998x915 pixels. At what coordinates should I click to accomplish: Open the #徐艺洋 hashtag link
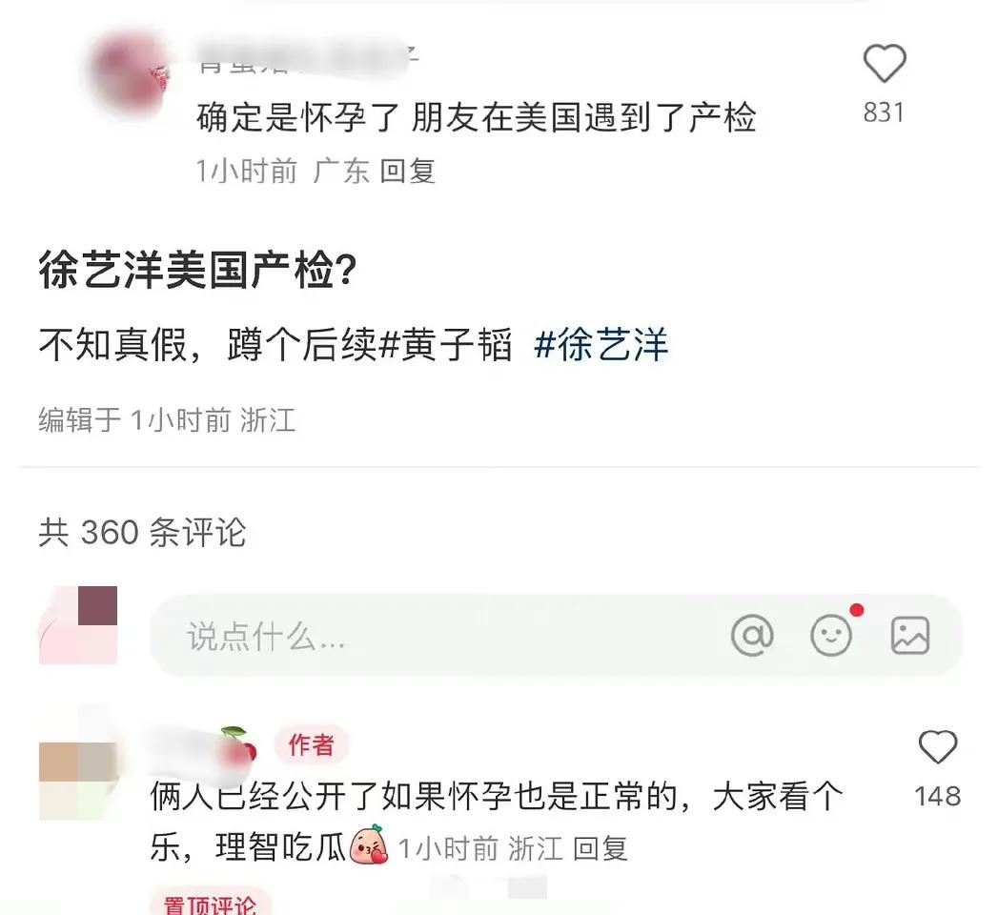point(601,345)
